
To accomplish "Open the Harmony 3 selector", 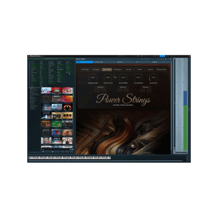I will 146,87.
